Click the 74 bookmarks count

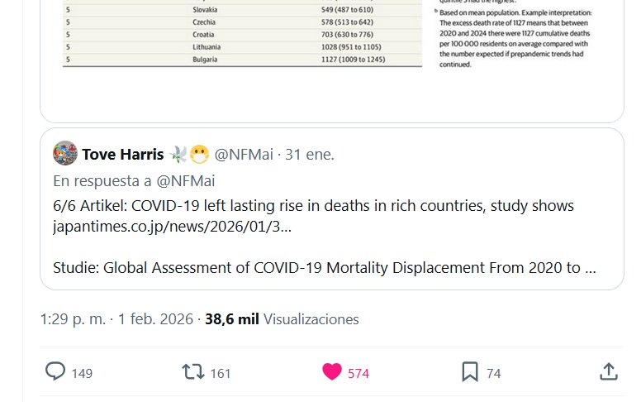[493, 374]
